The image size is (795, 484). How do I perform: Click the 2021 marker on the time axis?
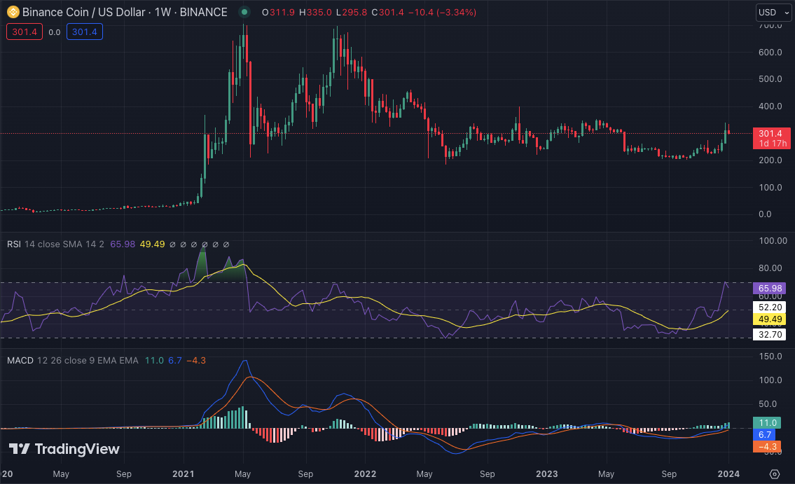click(184, 473)
